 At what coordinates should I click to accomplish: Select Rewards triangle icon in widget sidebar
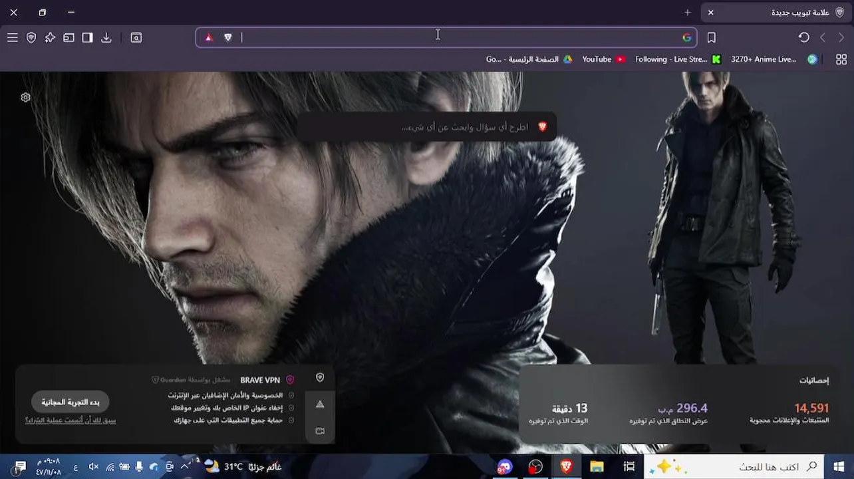[320, 404]
